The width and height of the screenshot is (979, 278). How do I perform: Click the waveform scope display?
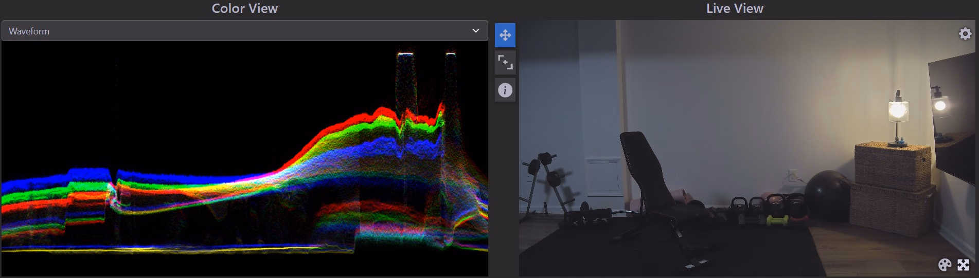tap(244, 159)
